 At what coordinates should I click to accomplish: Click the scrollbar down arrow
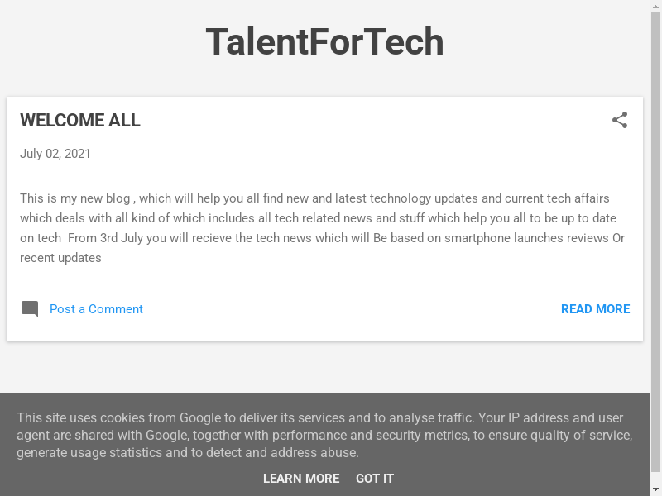point(655,490)
